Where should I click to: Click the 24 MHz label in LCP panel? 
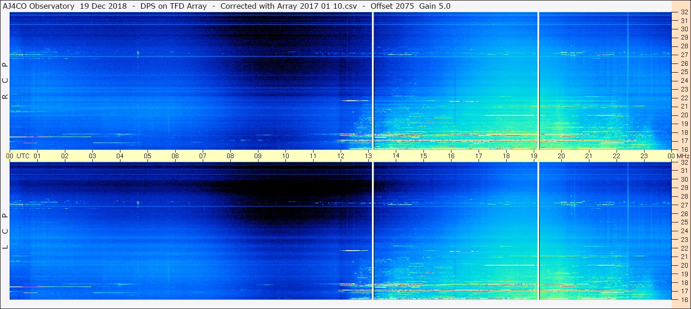click(x=684, y=231)
